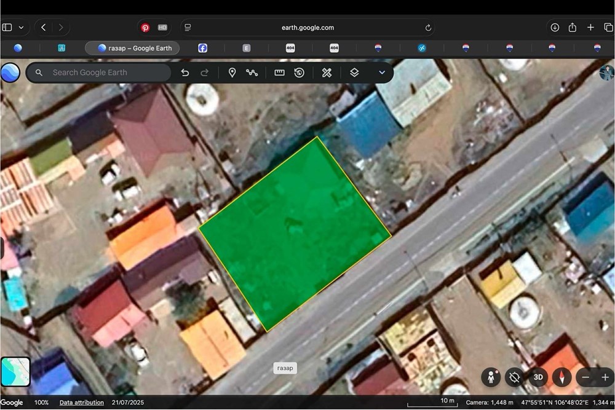Switch to the Facebook tab
615x410 pixels.
[202, 48]
